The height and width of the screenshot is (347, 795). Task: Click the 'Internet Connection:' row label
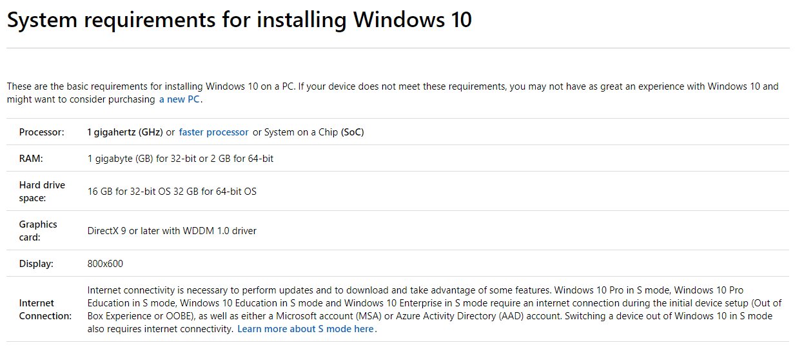click(45, 310)
